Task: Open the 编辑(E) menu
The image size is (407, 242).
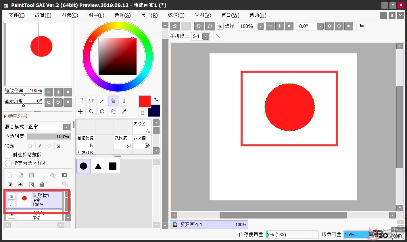Action: point(43,15)
